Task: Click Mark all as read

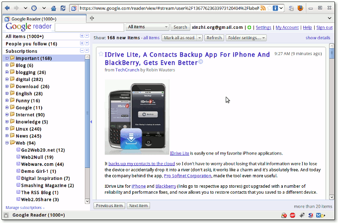Action: pyautogui.click(x=179, y=38)
